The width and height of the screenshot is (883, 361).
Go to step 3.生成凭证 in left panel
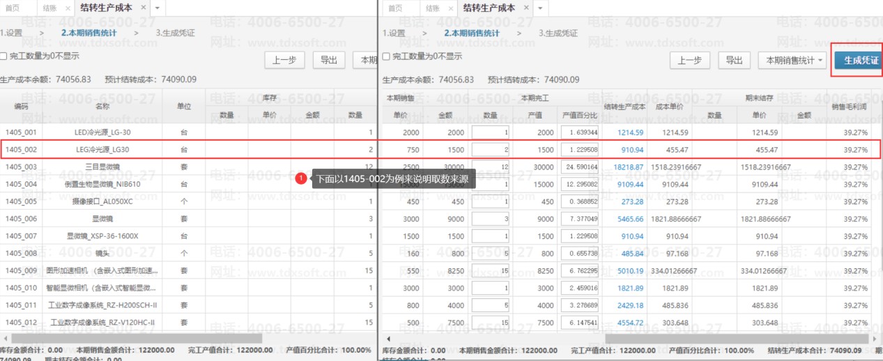(175, 33)
